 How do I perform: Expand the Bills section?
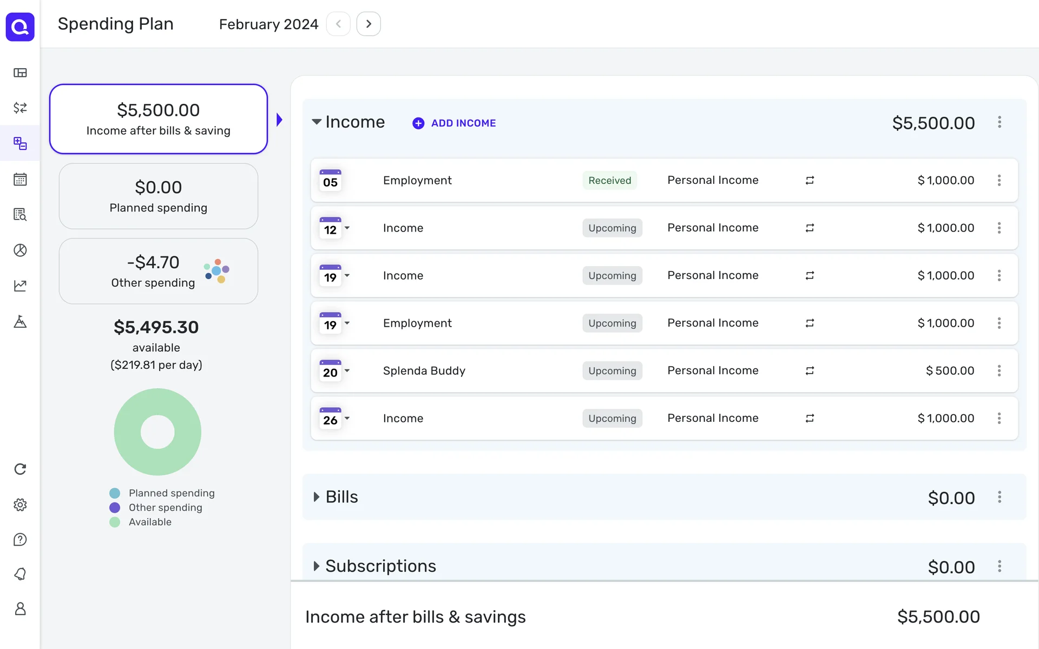[x=317, y=497]
